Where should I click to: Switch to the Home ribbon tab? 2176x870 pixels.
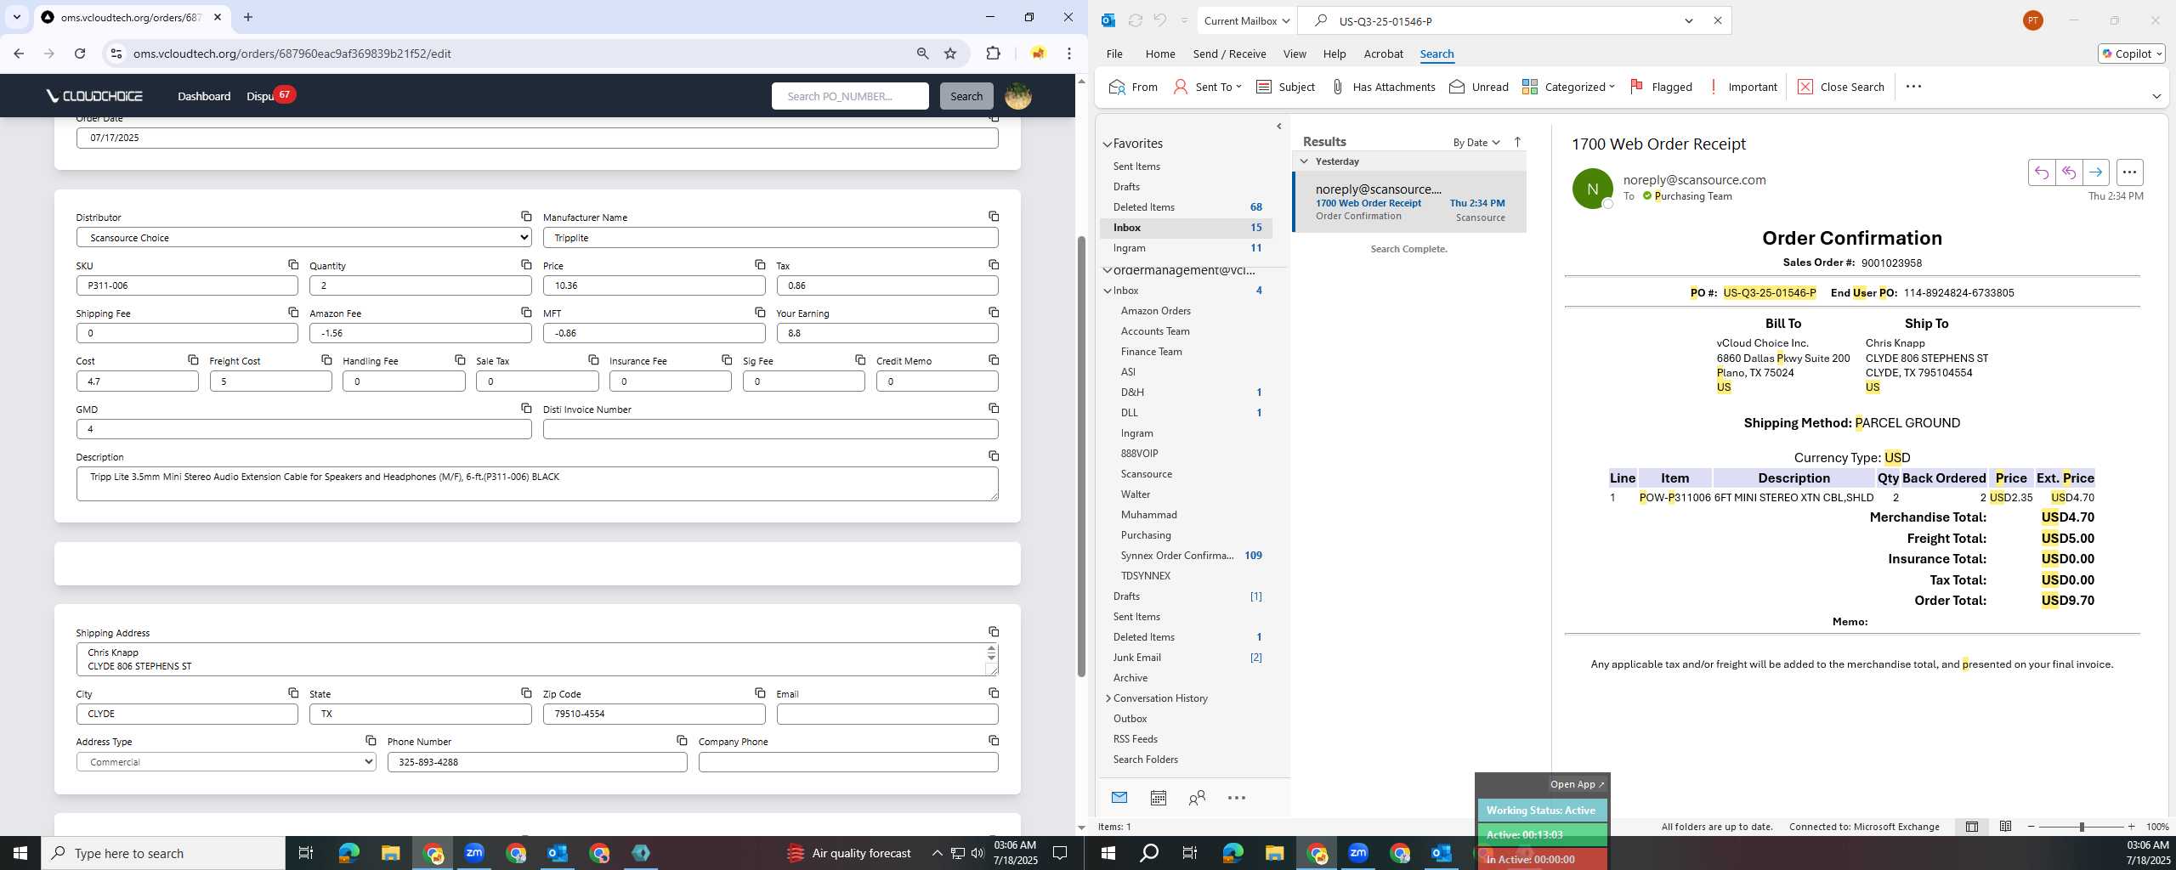click(x=1159, y=54)
